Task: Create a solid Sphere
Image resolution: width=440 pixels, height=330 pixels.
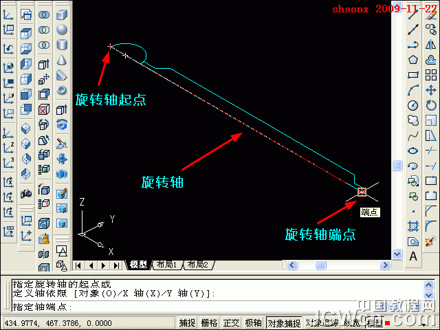Action: pos(62,30)
